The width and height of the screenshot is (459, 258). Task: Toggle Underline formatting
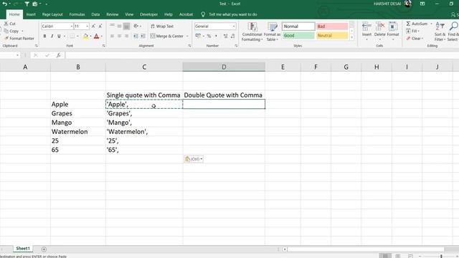pos(59,37)
